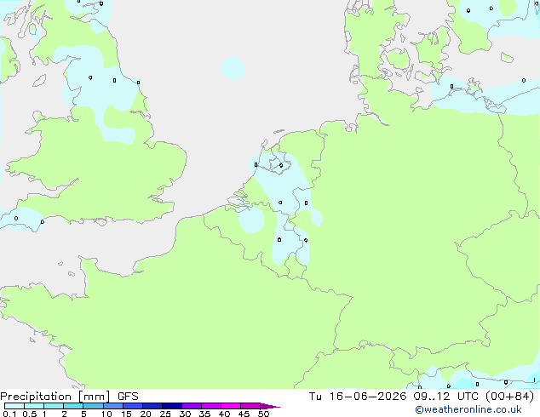540x417 pixels.
Task: Click the "50" scale value
Action: click(x=263, y=414)
